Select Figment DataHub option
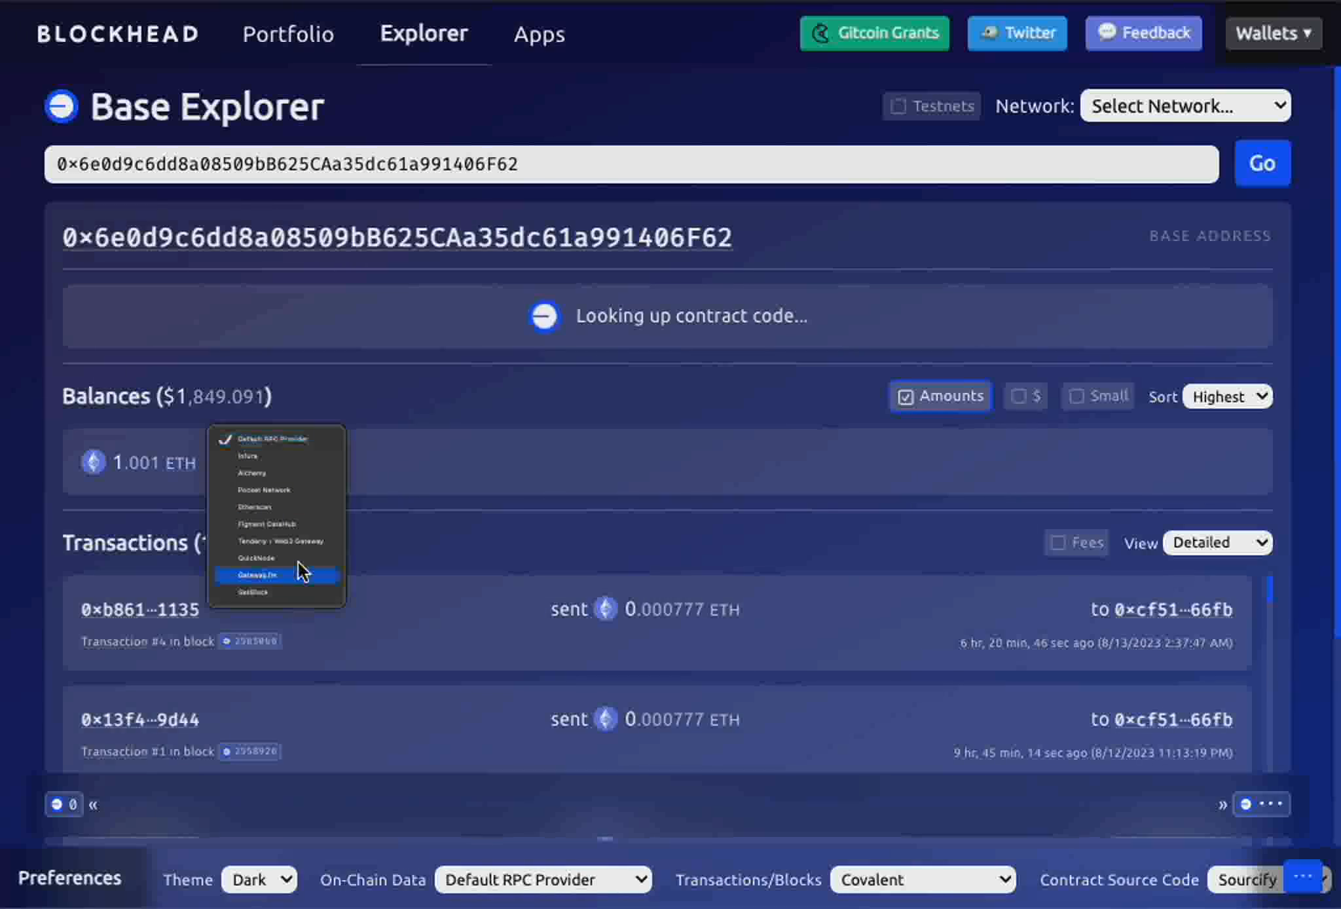This screenshot has height=909, width=1341. 276,524
